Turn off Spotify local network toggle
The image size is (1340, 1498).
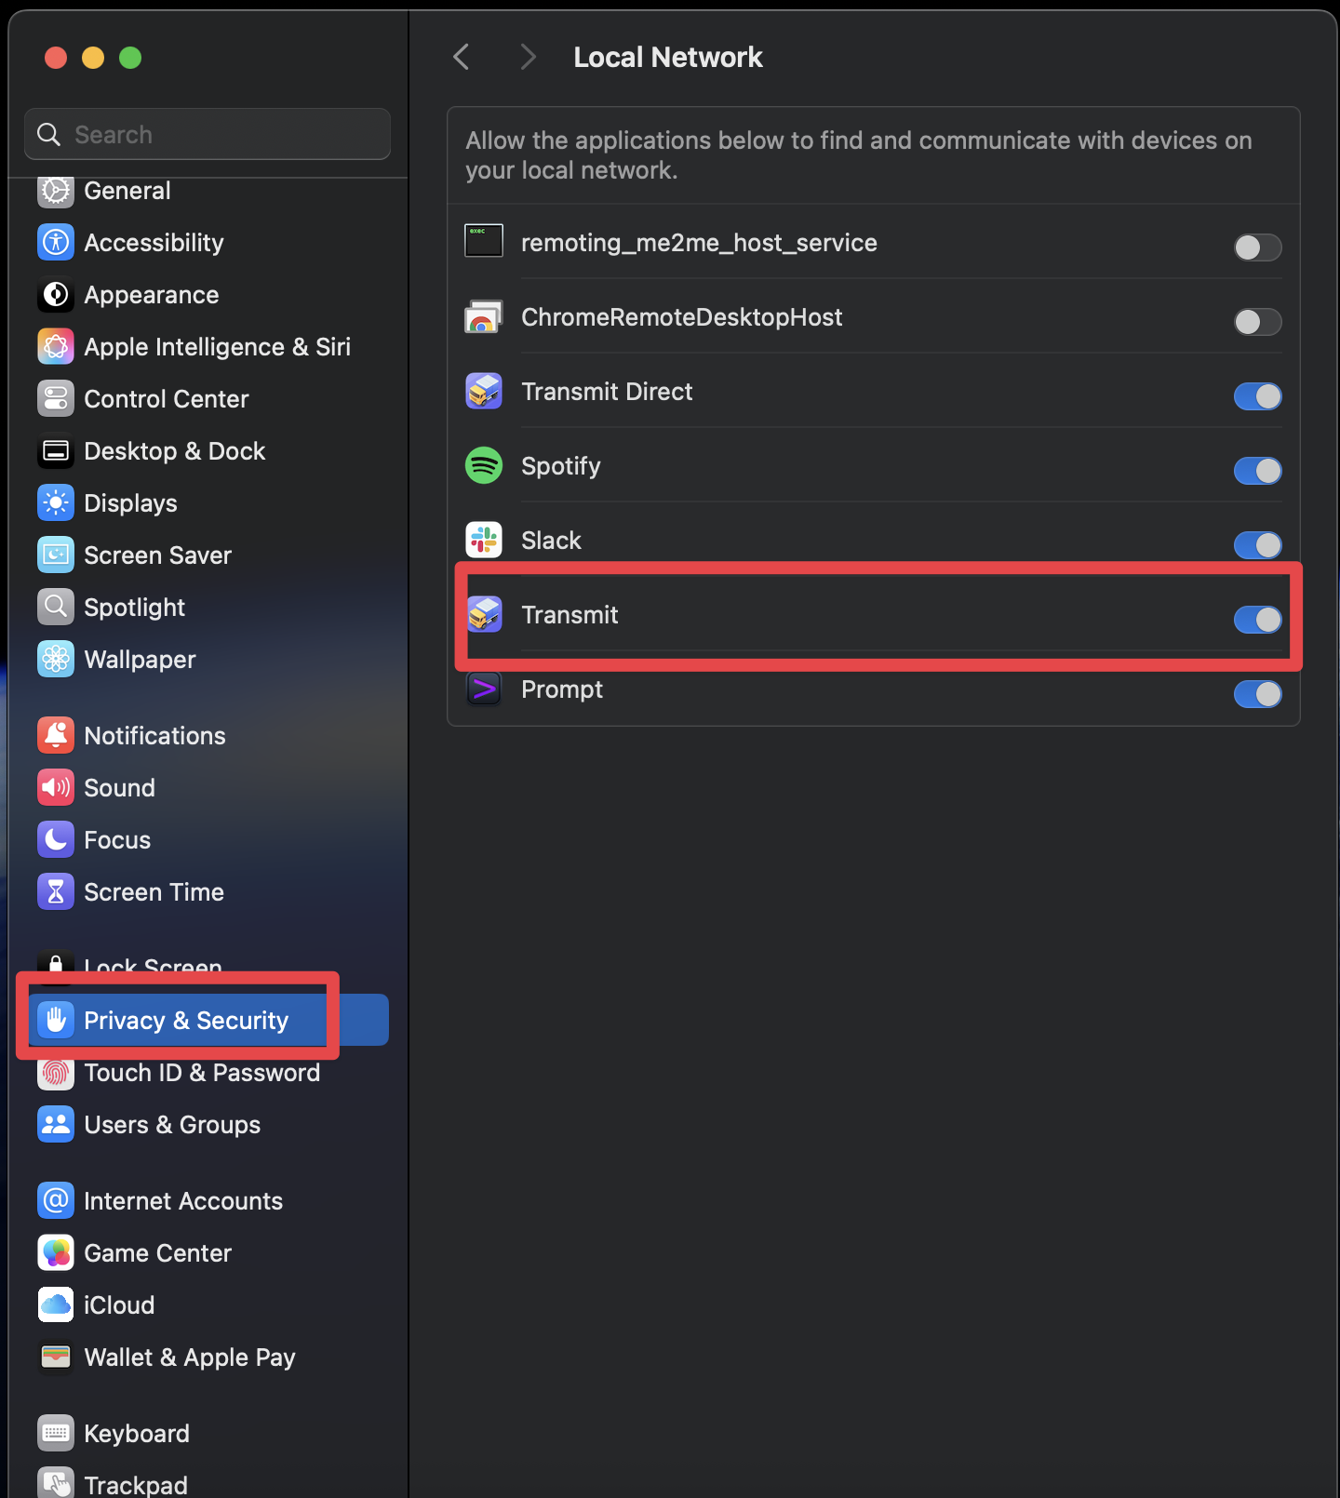coord(1257,470)
